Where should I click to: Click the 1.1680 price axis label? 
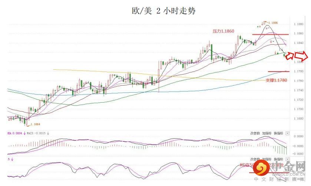(x=298, y=119)
